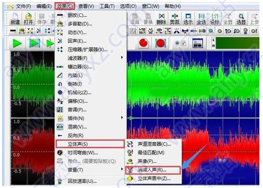The width and height of the screenshot is (263, 188).
Task: Click the green L/R level meter
Action: pyautogui.click(x=237, y=43)
